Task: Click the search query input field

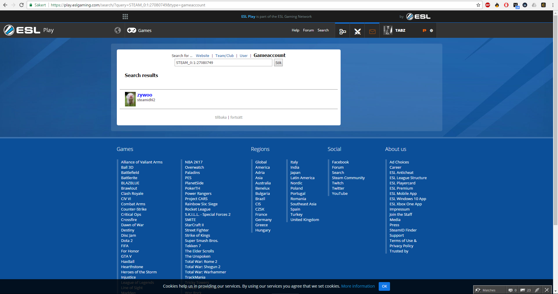Action: pos(223,63)
